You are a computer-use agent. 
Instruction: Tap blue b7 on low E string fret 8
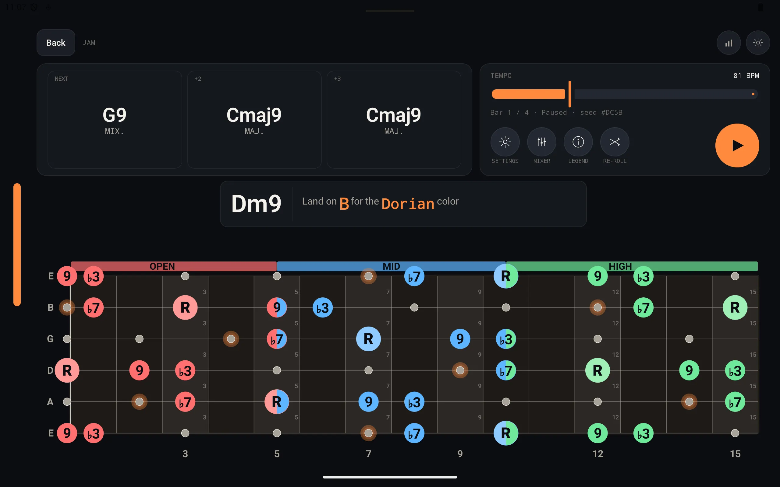[x=414, y=433]
